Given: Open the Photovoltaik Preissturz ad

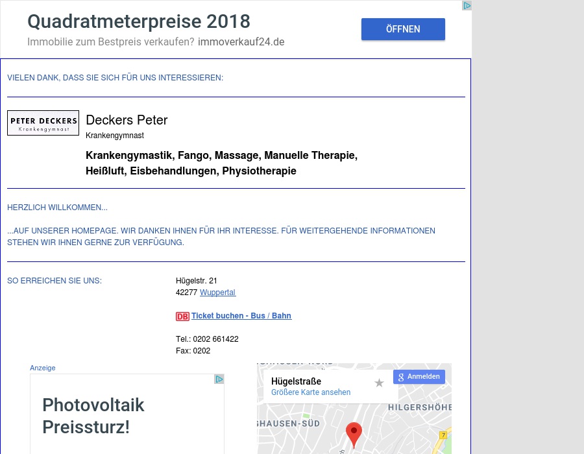Looking at the screenshot, I should coord(93,416).
